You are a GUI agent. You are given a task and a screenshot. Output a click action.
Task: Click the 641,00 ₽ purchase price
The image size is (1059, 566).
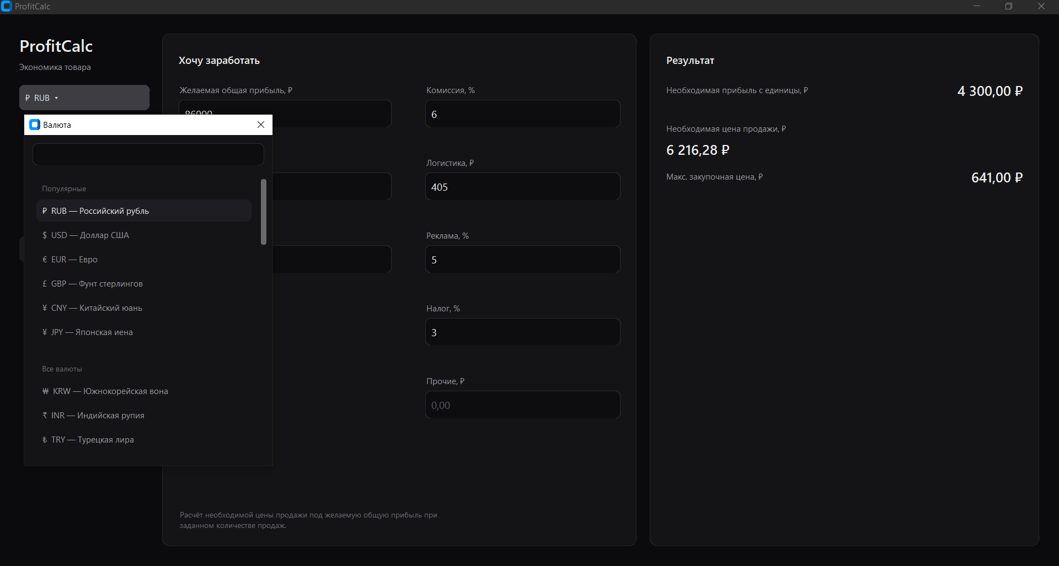(x=997, y=177)
